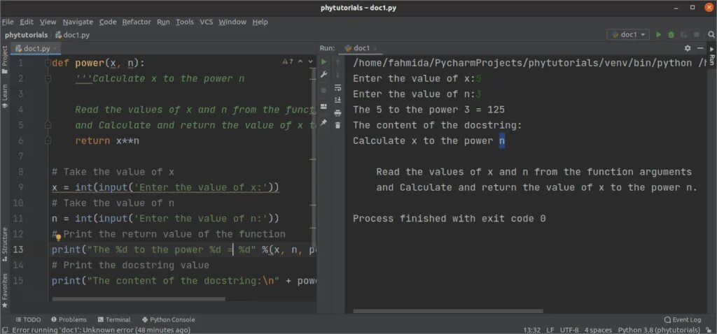
Task: Click the docstring fold end marker on line 5
Action: [48, 126]
